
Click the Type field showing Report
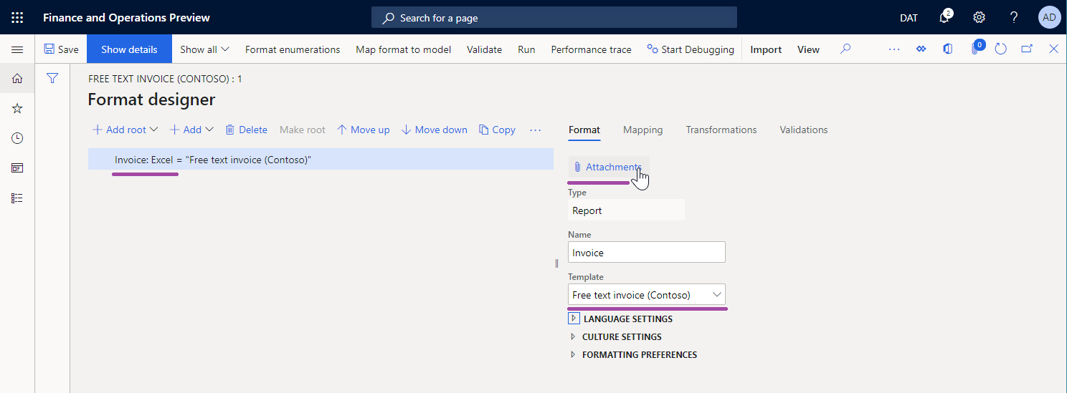point(626,210)
